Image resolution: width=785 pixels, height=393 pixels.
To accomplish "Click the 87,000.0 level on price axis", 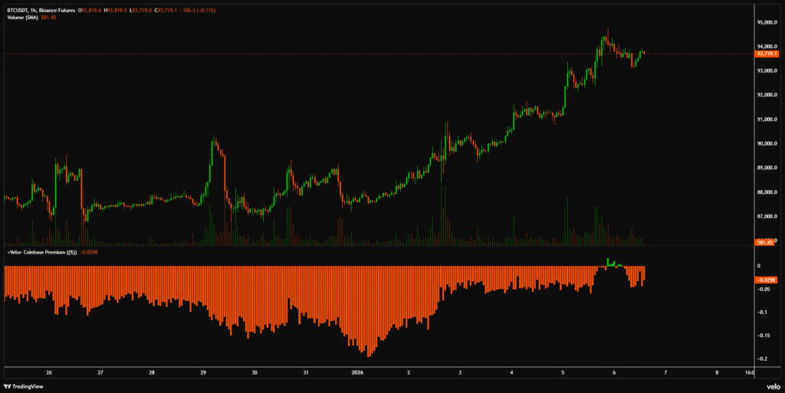I will point(767,216).
